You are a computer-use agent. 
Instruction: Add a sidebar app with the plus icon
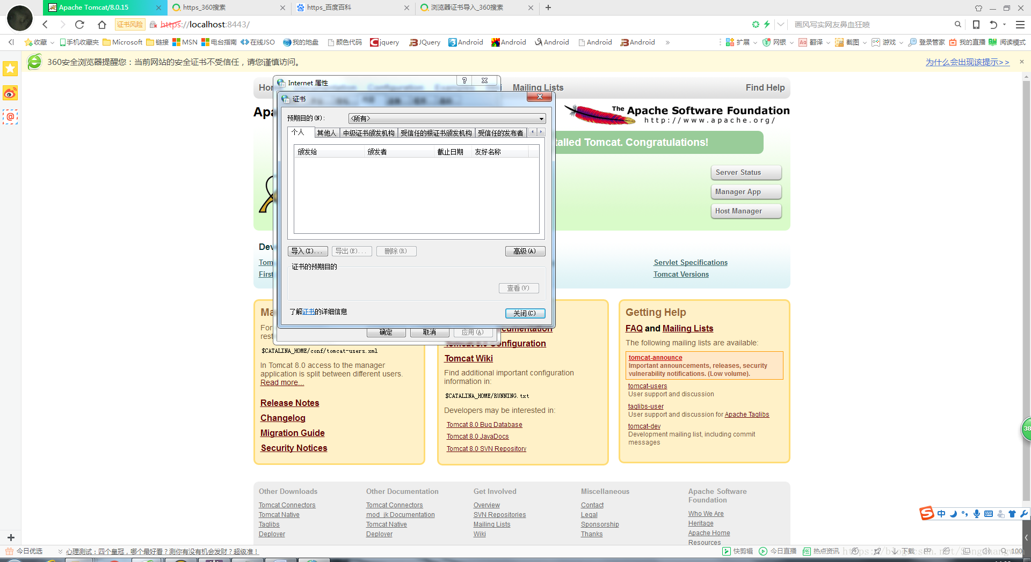click(x=11, y=537)
